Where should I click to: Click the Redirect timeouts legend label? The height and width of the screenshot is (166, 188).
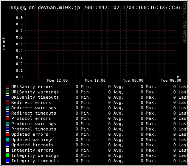[34, 113]
